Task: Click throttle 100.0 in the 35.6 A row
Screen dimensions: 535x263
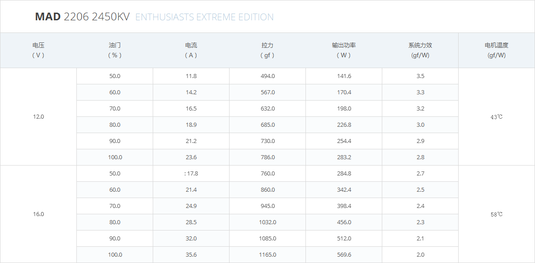Action: coord(115,254)
